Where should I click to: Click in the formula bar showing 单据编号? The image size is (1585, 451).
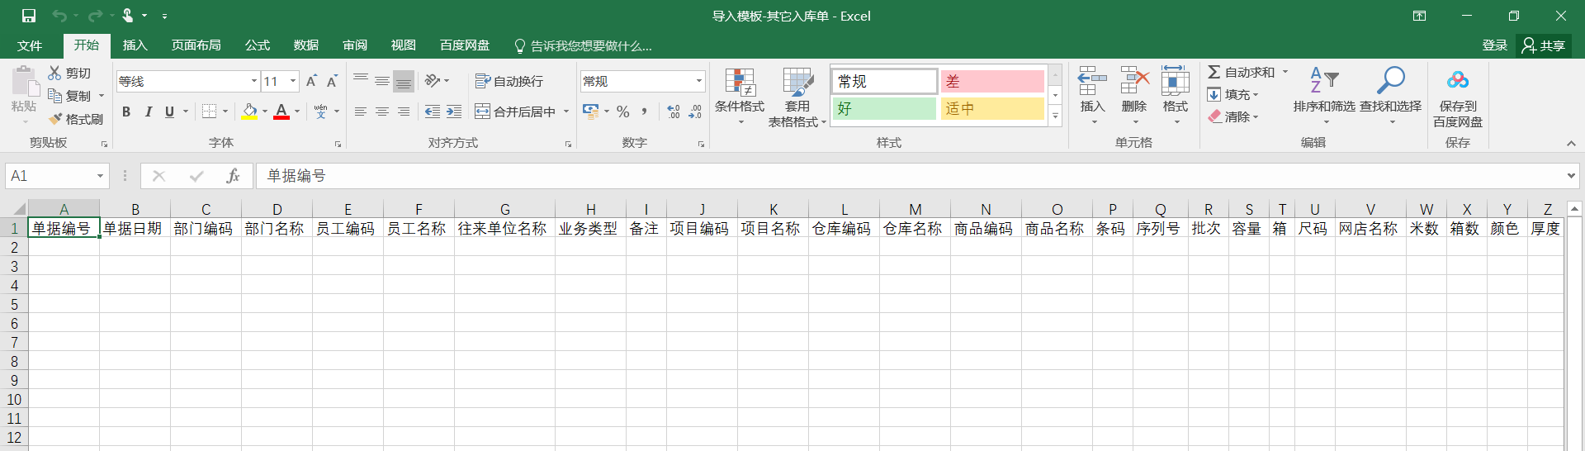click(x=908, y=176)
